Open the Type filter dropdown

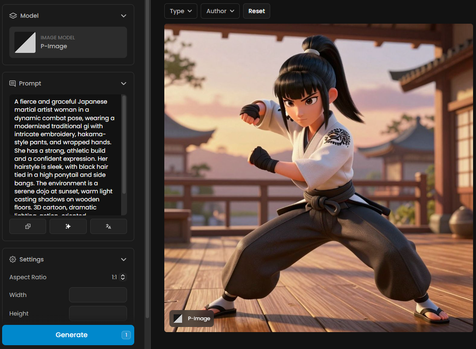(181, 11)
